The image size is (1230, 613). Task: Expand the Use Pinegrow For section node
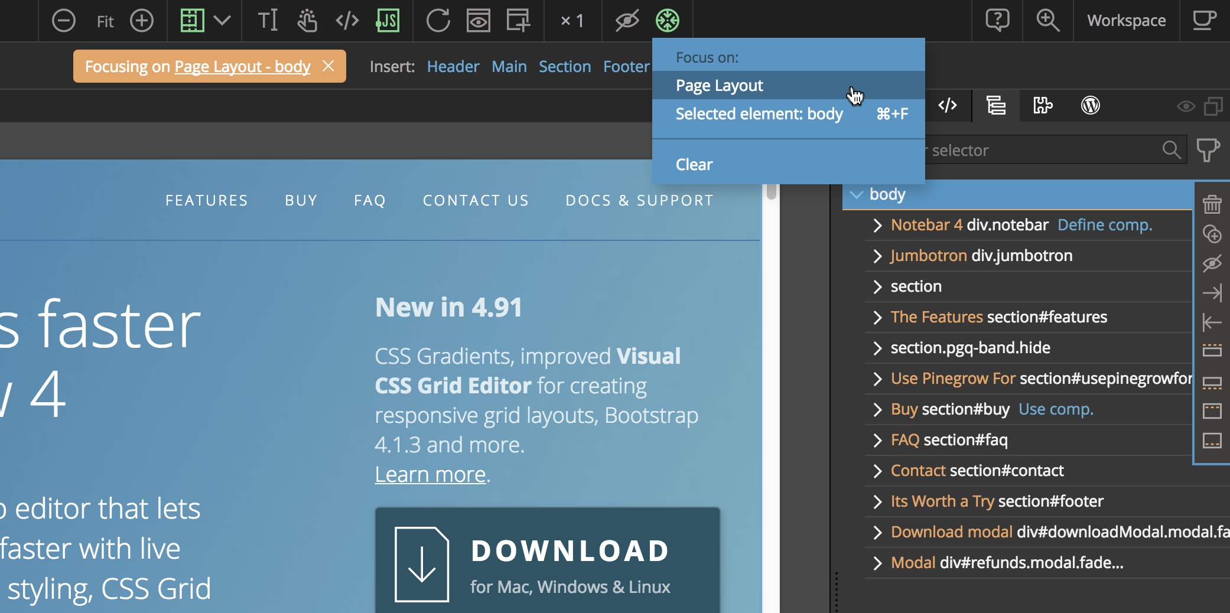pos(877,379)
